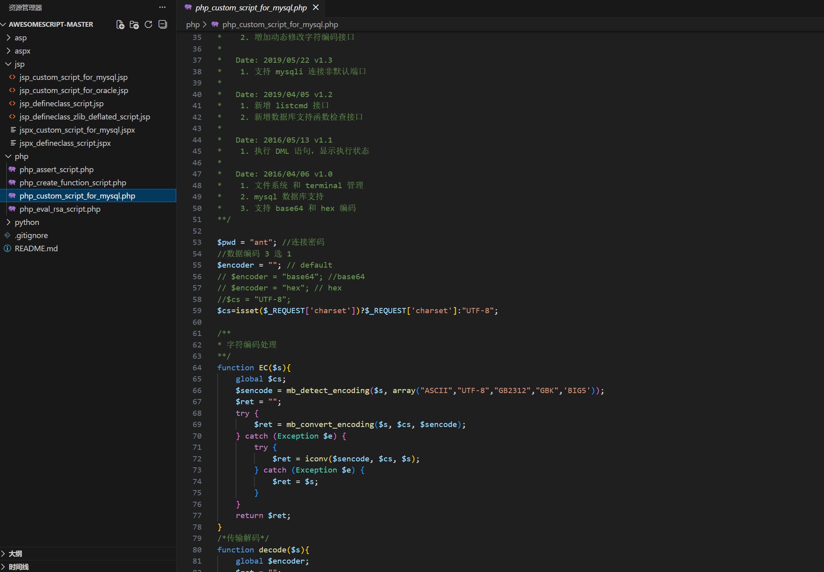Open the explorer more actions ellipsis menu
Image resolution: width=824 pixels, height=572 pixels.
(x=162, y=7)
